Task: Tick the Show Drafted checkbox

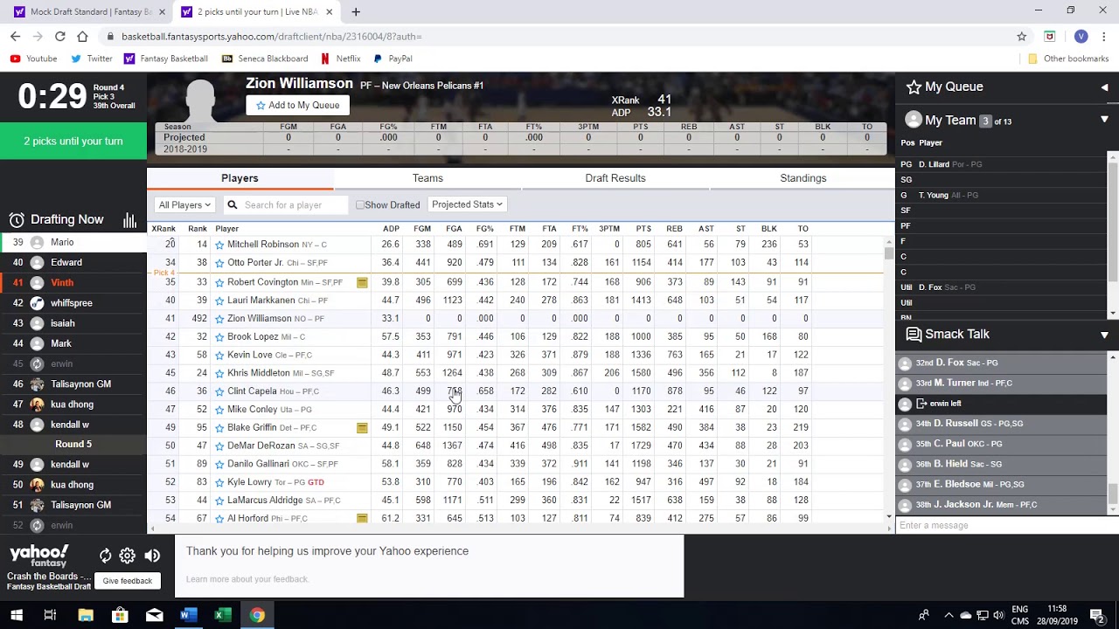Action: point(359,204)
